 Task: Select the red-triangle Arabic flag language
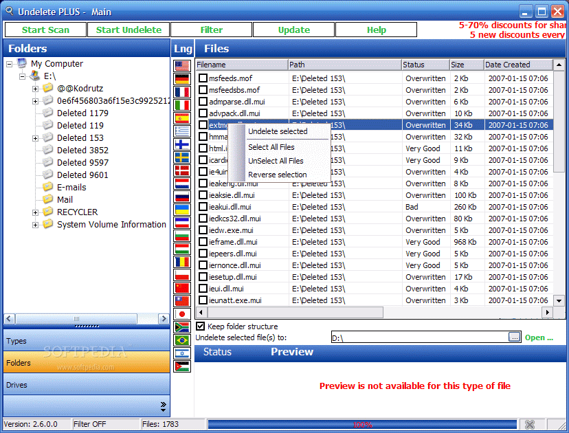[182, 366]
